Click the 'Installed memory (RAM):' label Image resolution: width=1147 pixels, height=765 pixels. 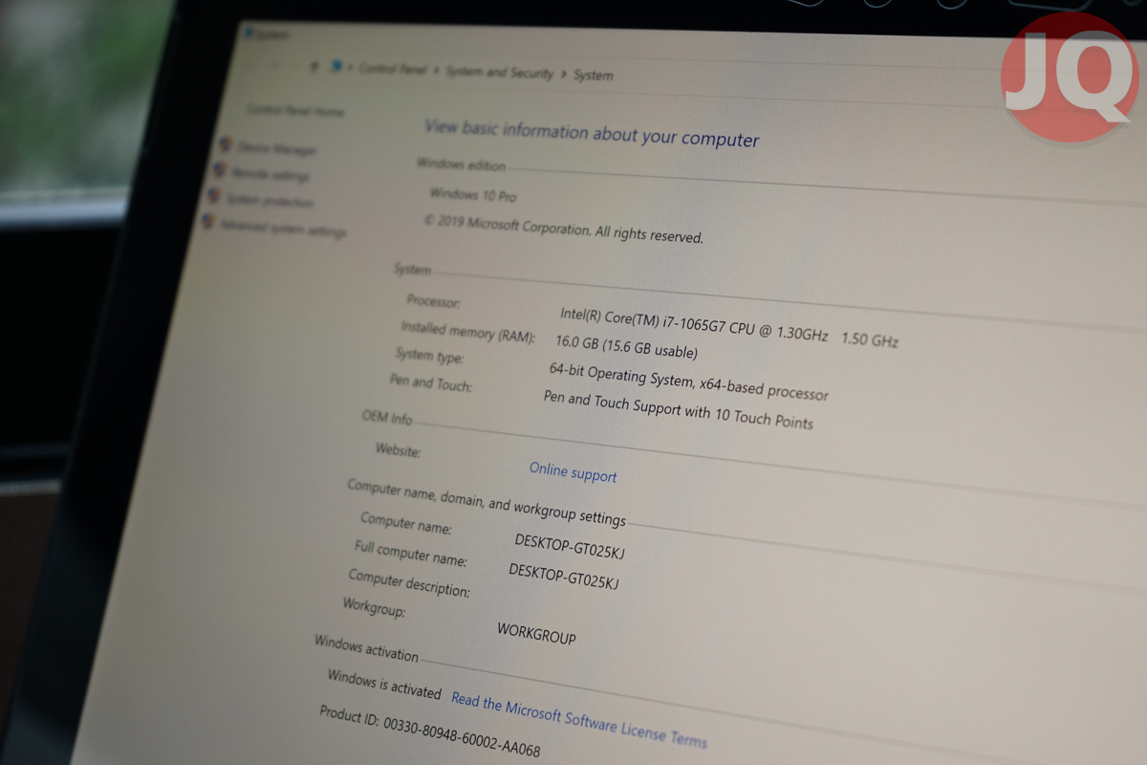pyautogui.click(x=467, y=331)
